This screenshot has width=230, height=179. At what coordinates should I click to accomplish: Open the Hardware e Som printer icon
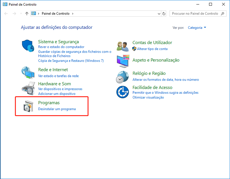28,88
